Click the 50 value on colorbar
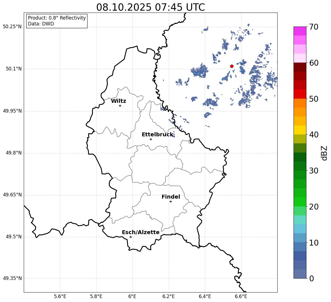Screen dimensions: 331x302 (x=314, y=99)
